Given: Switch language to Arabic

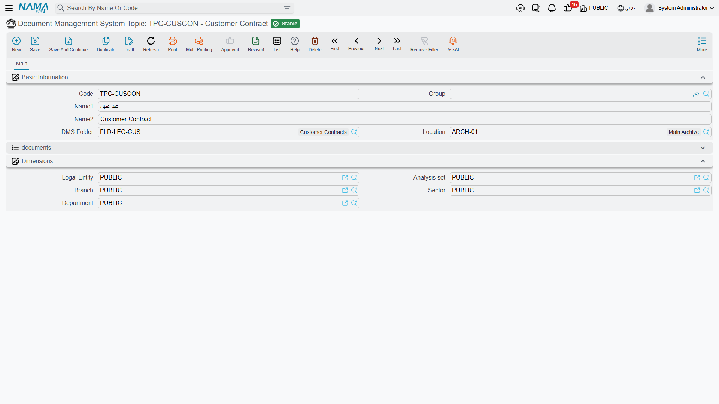Looking at the screenshot, I should [x=626, y=8].
